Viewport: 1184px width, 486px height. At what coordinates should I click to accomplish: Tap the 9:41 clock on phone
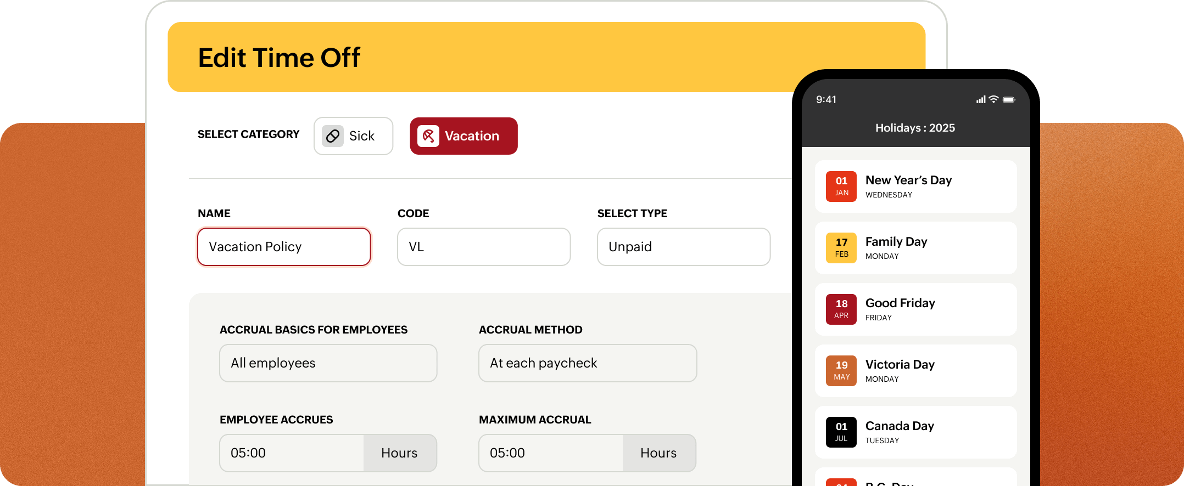point(826,100)
